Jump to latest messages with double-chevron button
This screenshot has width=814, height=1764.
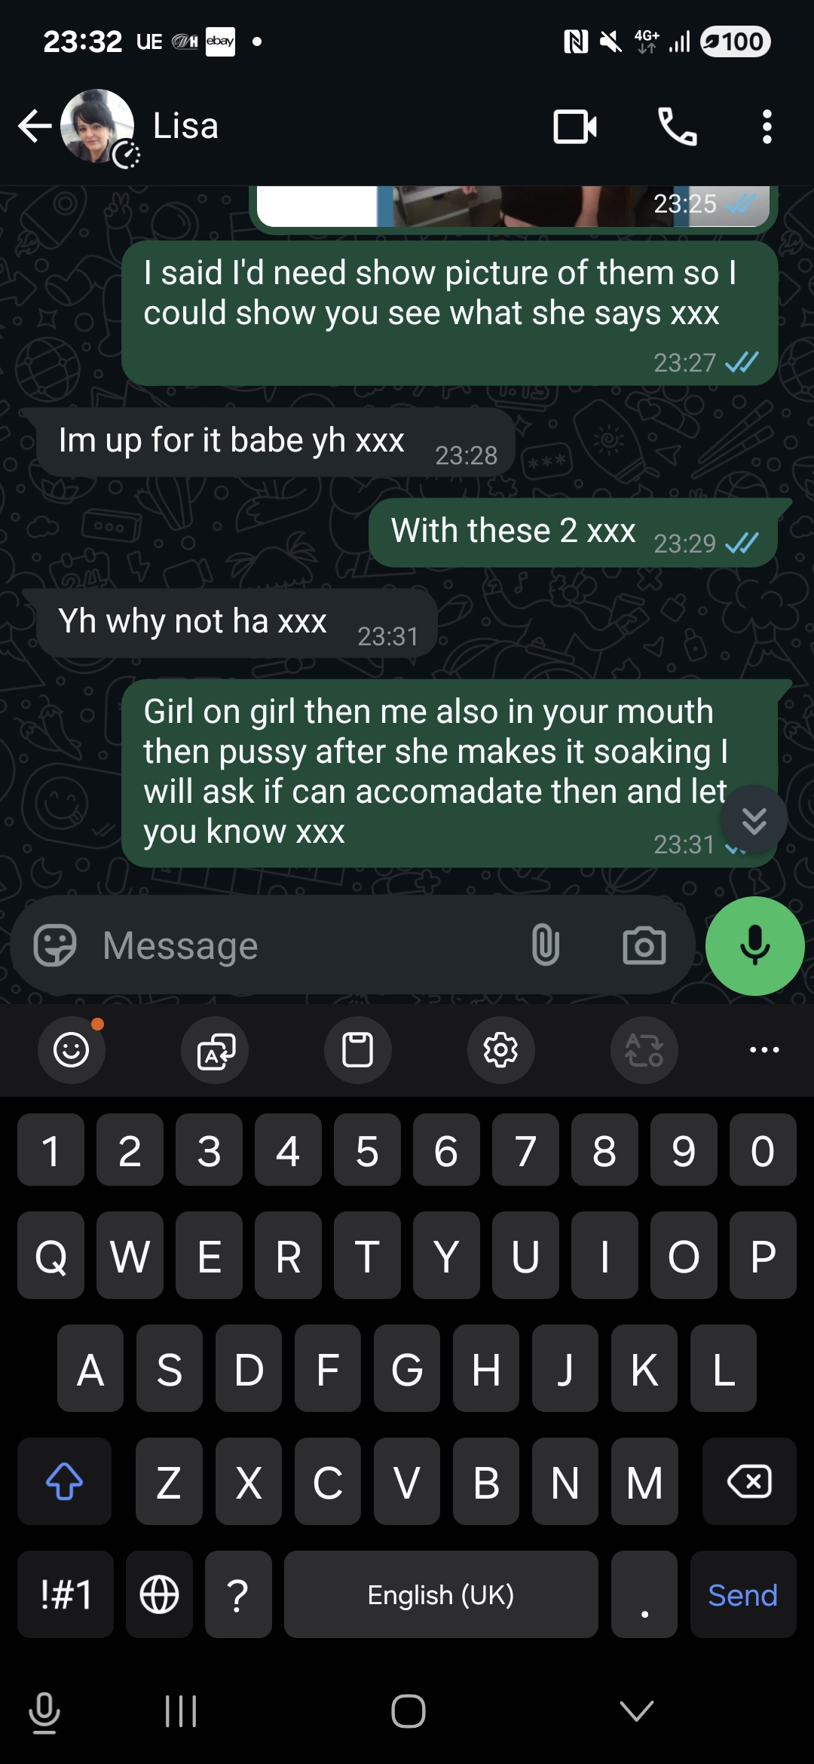click(x=754, y=819)
